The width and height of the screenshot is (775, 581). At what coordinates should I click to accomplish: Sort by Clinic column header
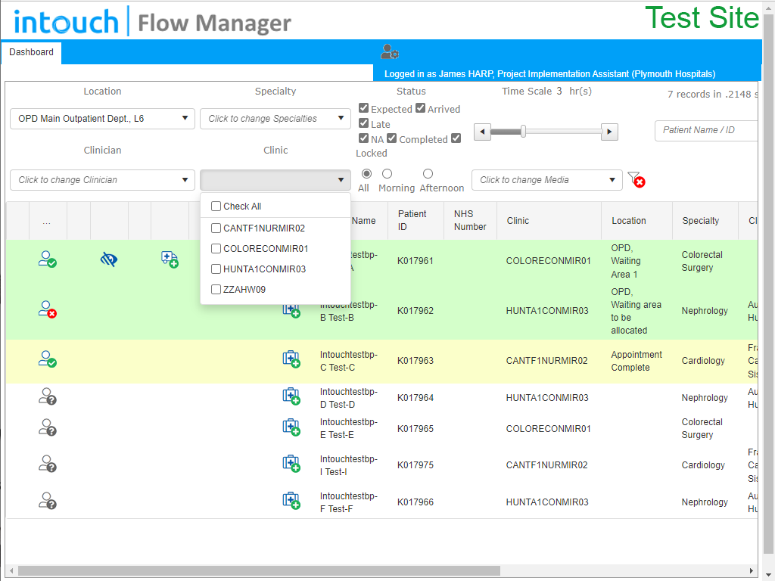click(x=549, y=220)
